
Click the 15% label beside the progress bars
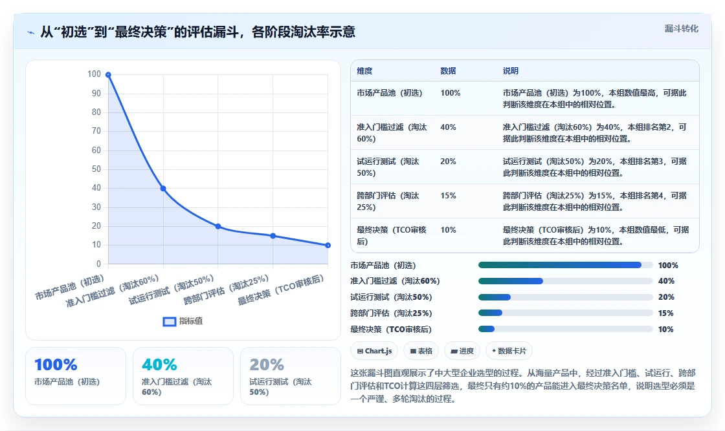pyautogui.click(x=666, y=313)
